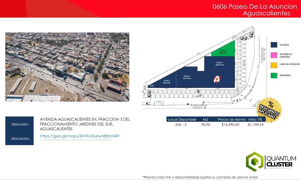Click the Local Disponible table header
The image size is (301, 180).
(x=182, y=119)
